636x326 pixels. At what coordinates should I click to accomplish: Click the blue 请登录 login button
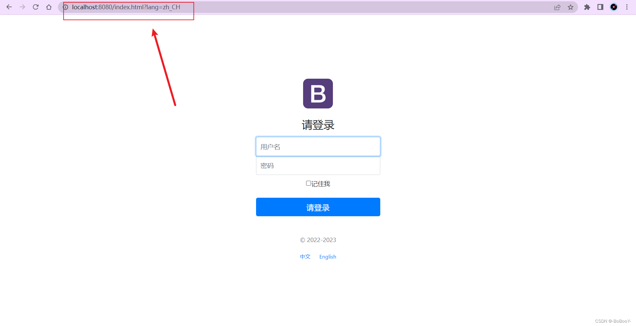[318, 207]
